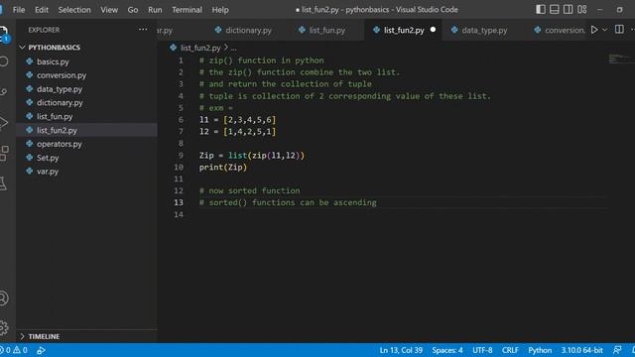Expand the breadcrumb ellipsis after list_fun2.py
The image size is (635, 357).
(x=234, y=48)
